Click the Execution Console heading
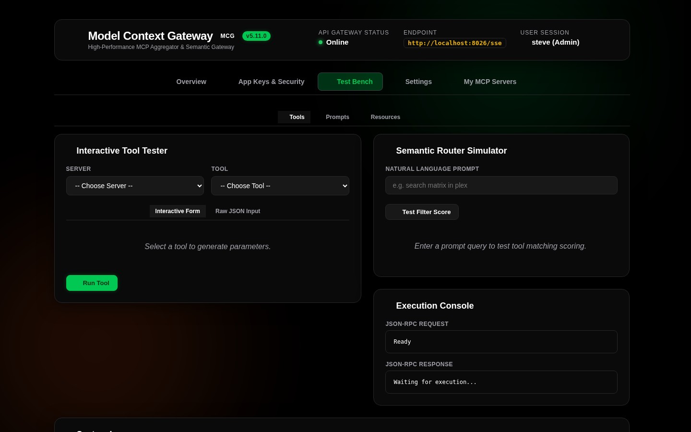This screenshot has width=691, height=432. tap(435, 306)
